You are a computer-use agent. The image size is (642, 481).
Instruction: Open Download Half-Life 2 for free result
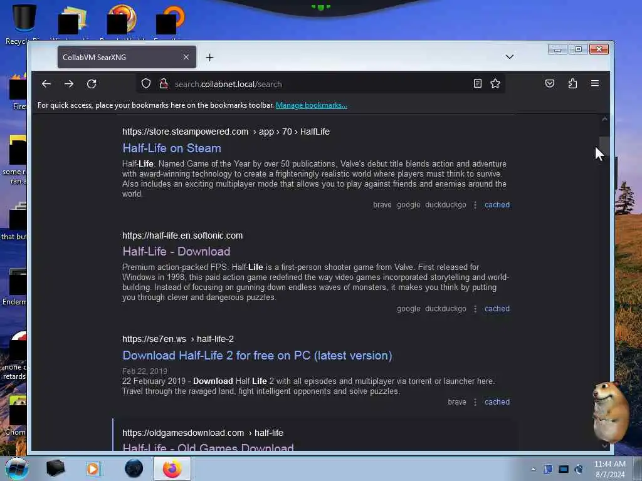point(257,356)
